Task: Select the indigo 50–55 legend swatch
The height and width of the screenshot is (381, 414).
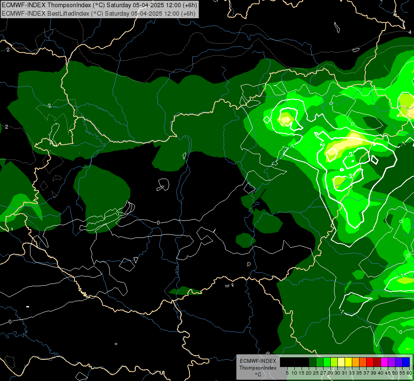Action: [x=399, y=362]
